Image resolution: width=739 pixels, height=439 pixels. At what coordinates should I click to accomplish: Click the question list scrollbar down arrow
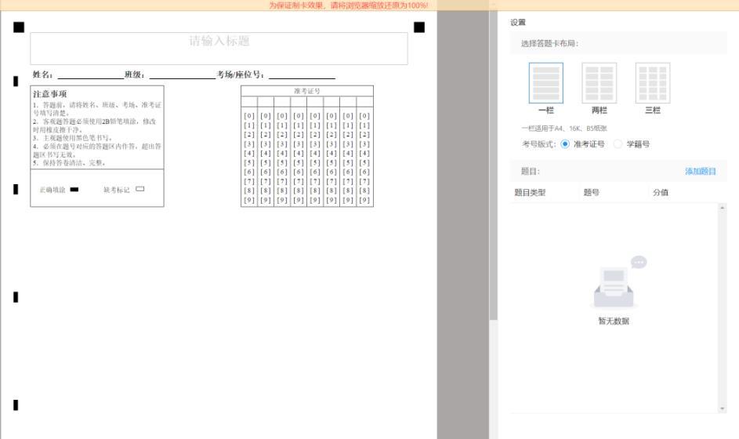[x=722, y=408]
